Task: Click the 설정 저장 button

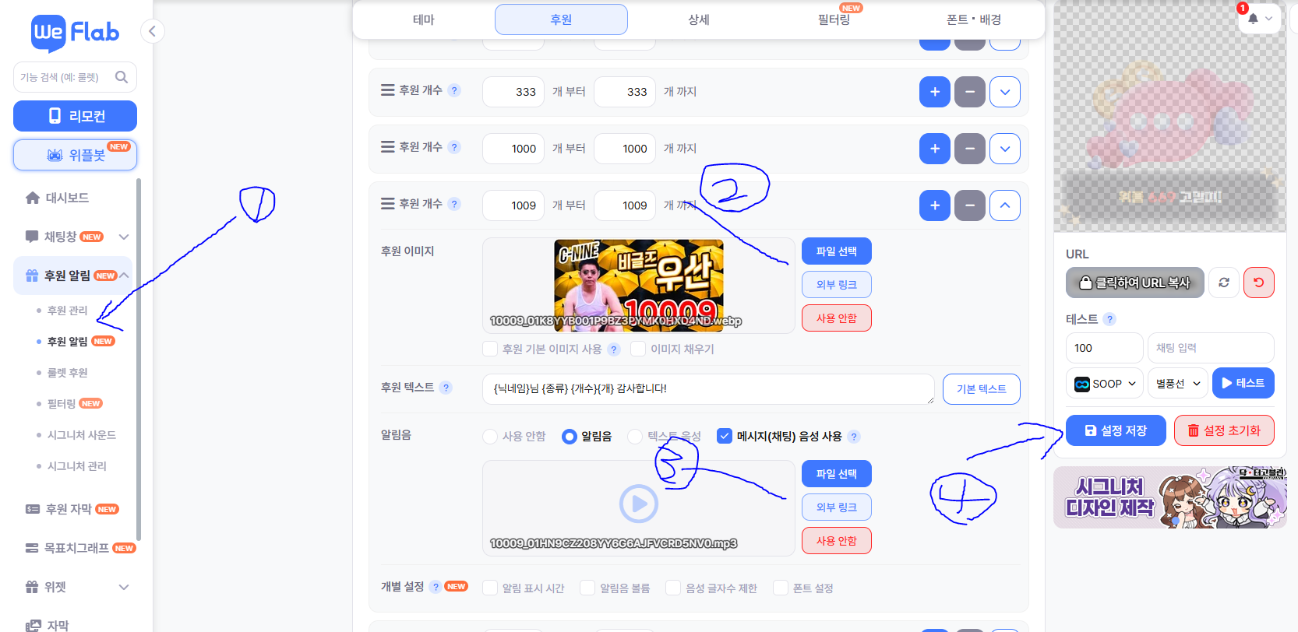Action: coord(1115,430)
